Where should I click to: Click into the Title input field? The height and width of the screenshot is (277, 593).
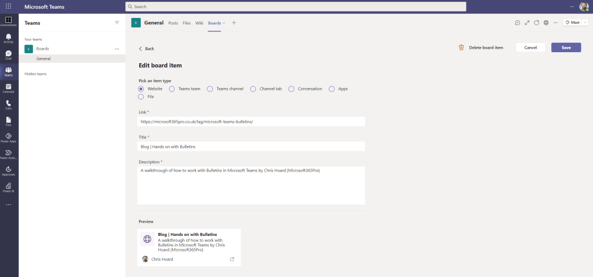click(x=251, y=147)
